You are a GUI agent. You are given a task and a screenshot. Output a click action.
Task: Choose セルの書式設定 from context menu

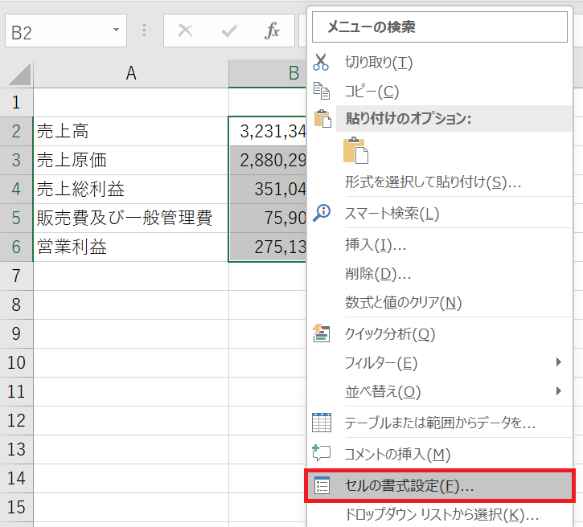click(409, 486)
